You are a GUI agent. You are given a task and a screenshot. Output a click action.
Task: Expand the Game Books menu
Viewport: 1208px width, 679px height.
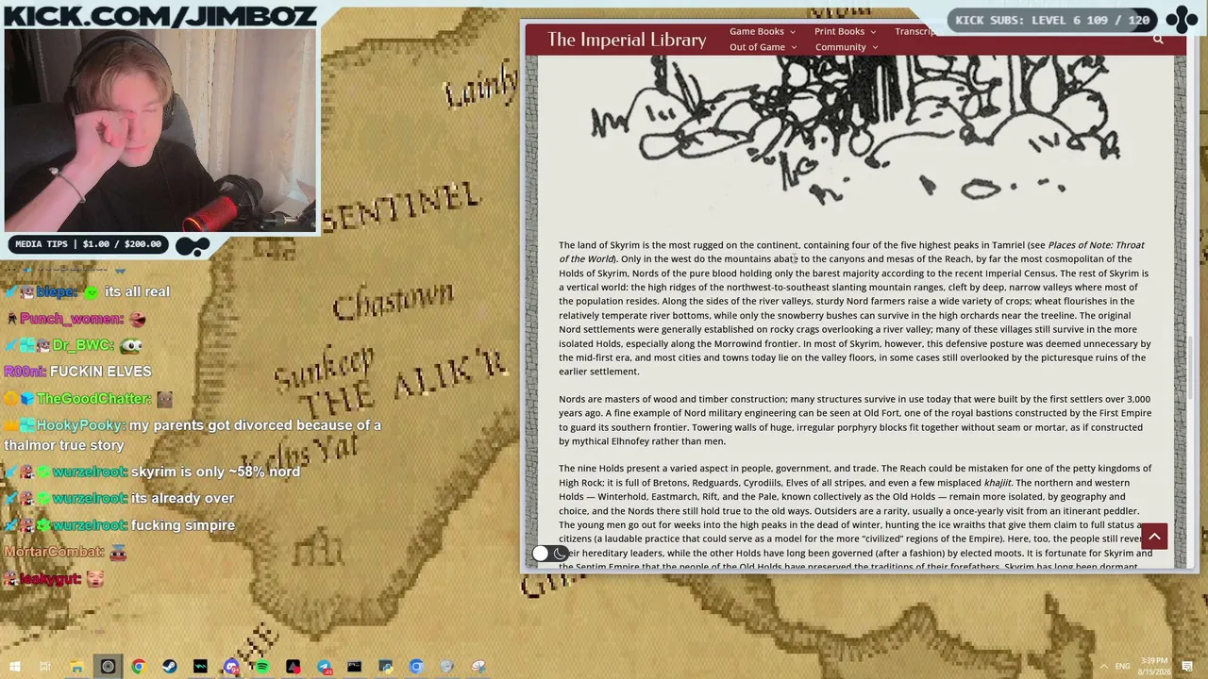point(763,31)
